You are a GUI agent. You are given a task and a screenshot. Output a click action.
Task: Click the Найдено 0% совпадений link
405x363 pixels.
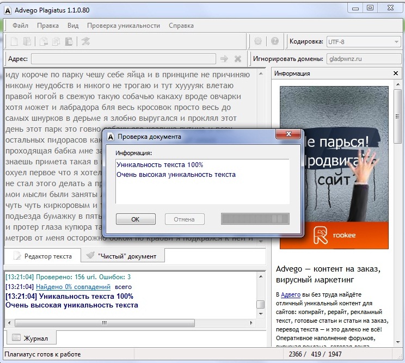click(x=73, y=287)
